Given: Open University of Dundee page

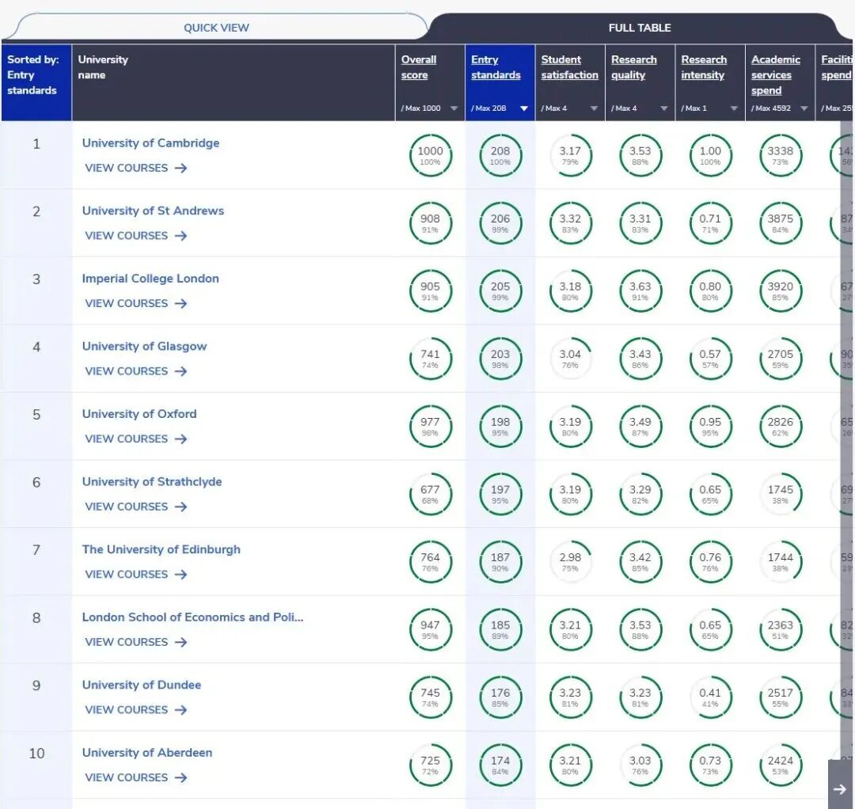Looking at the screenshot, I should 141,685.
